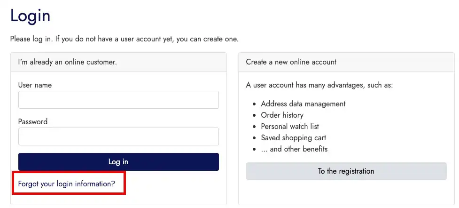This screenshot has height=208, width=459.
Task: Click the Order history list item
Action: (282, 115)
